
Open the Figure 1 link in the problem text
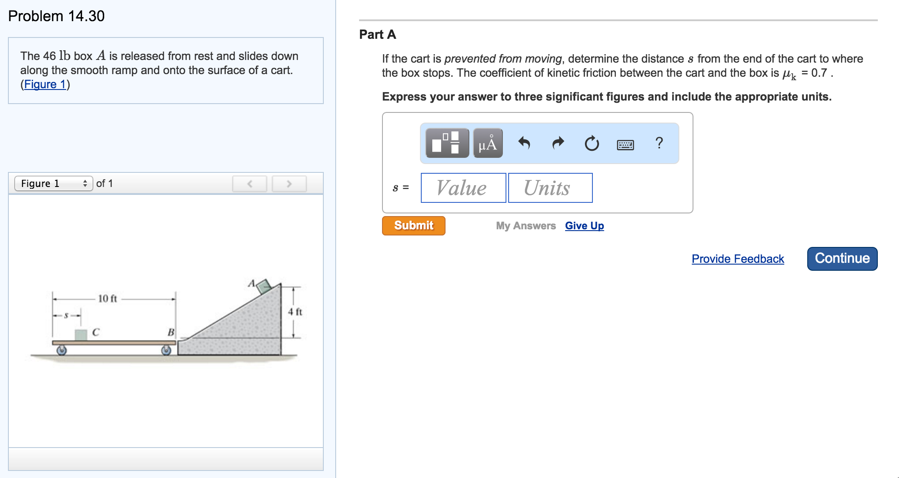tap(45, 84)
